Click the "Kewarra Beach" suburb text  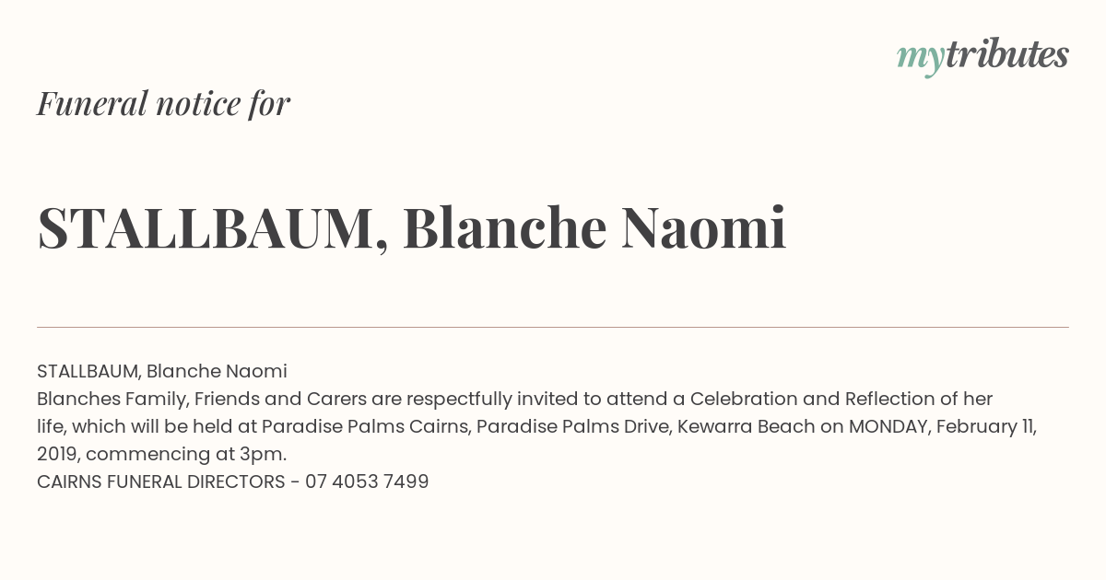click(747, 427)
